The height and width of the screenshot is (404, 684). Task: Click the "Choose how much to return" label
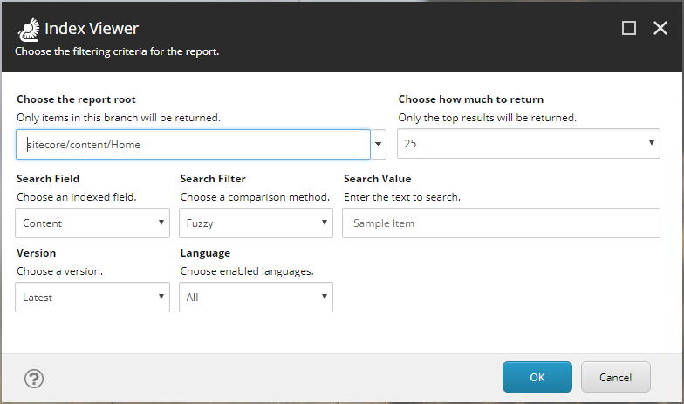point(471,99)
